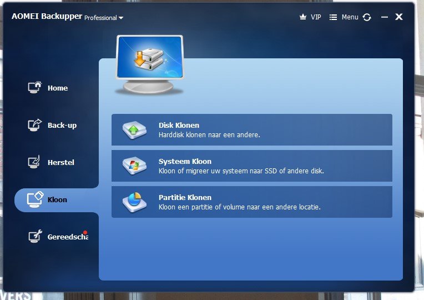Select the Kloon tab label
The height and width of the screenshot is (300, 424).
(x=57, y=200)
